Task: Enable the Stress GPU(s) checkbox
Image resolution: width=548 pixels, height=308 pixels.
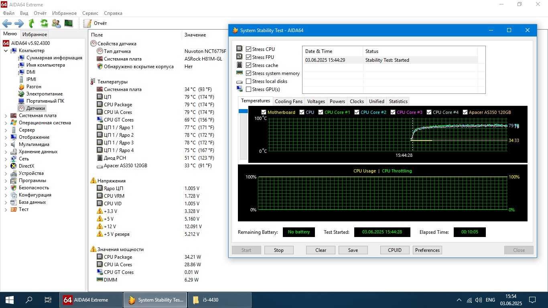Action: 248,89
